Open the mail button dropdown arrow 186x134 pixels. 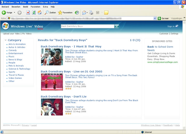(x=87, y=12)
